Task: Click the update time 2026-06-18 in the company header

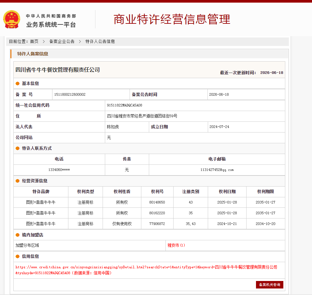Action: 272,73
